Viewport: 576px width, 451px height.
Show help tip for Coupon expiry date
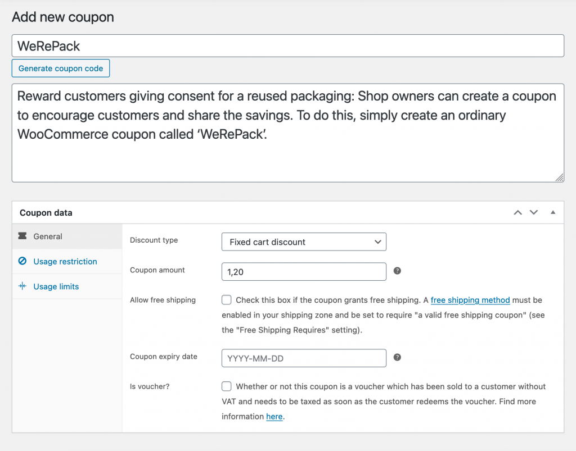pos(397,358)
